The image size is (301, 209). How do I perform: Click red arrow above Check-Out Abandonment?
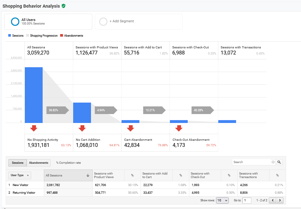[x=179, y=128]
